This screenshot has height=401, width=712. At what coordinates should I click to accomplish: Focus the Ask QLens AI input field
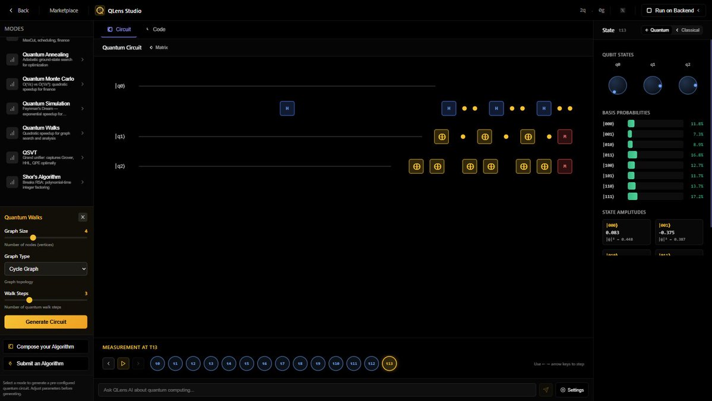tap(317, 390)
